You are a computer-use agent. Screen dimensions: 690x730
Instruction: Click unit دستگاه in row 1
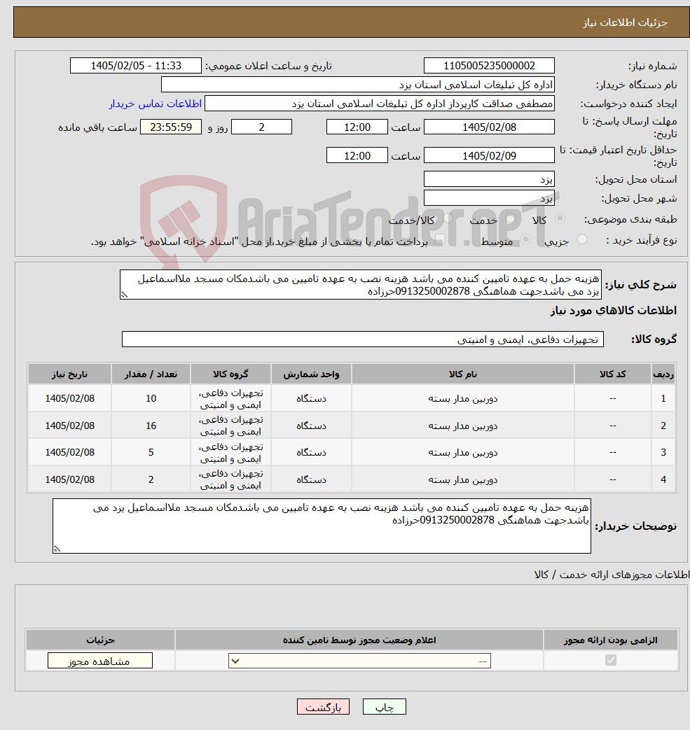pos(311,398)
